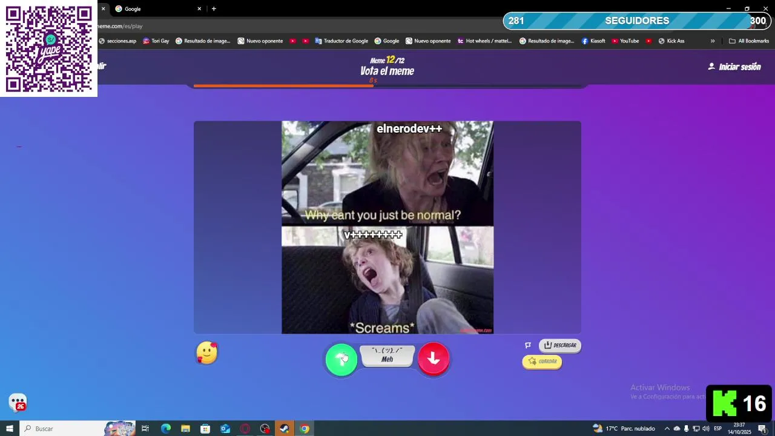
Task: Open first Resultado de image bookmark
Action: tap(203, 41)
